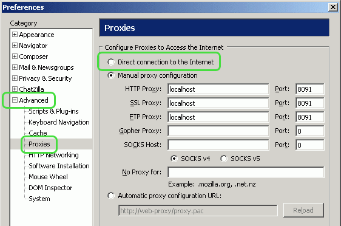Click the automatic proxy URL field
This screenshot has width=341, height=226.
tap(198, 211)
